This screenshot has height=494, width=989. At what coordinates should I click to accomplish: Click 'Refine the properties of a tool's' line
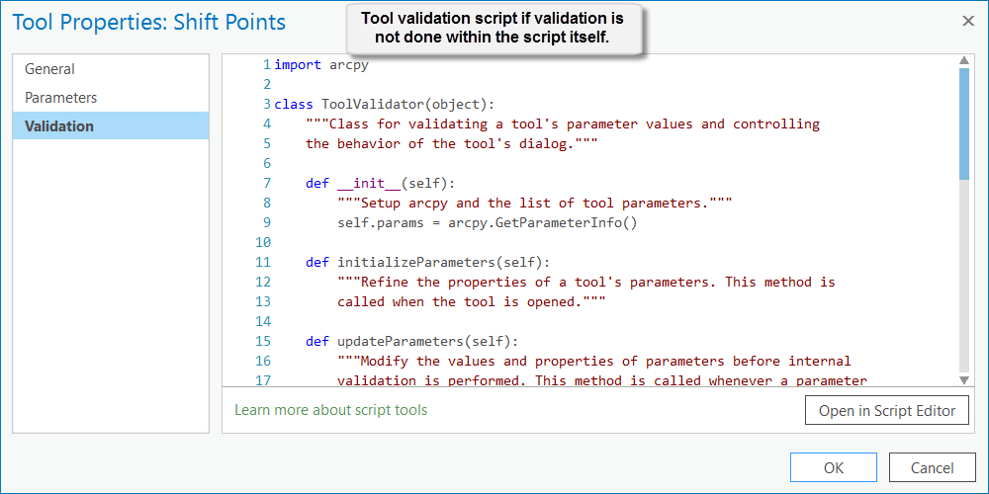click(585, 283)
